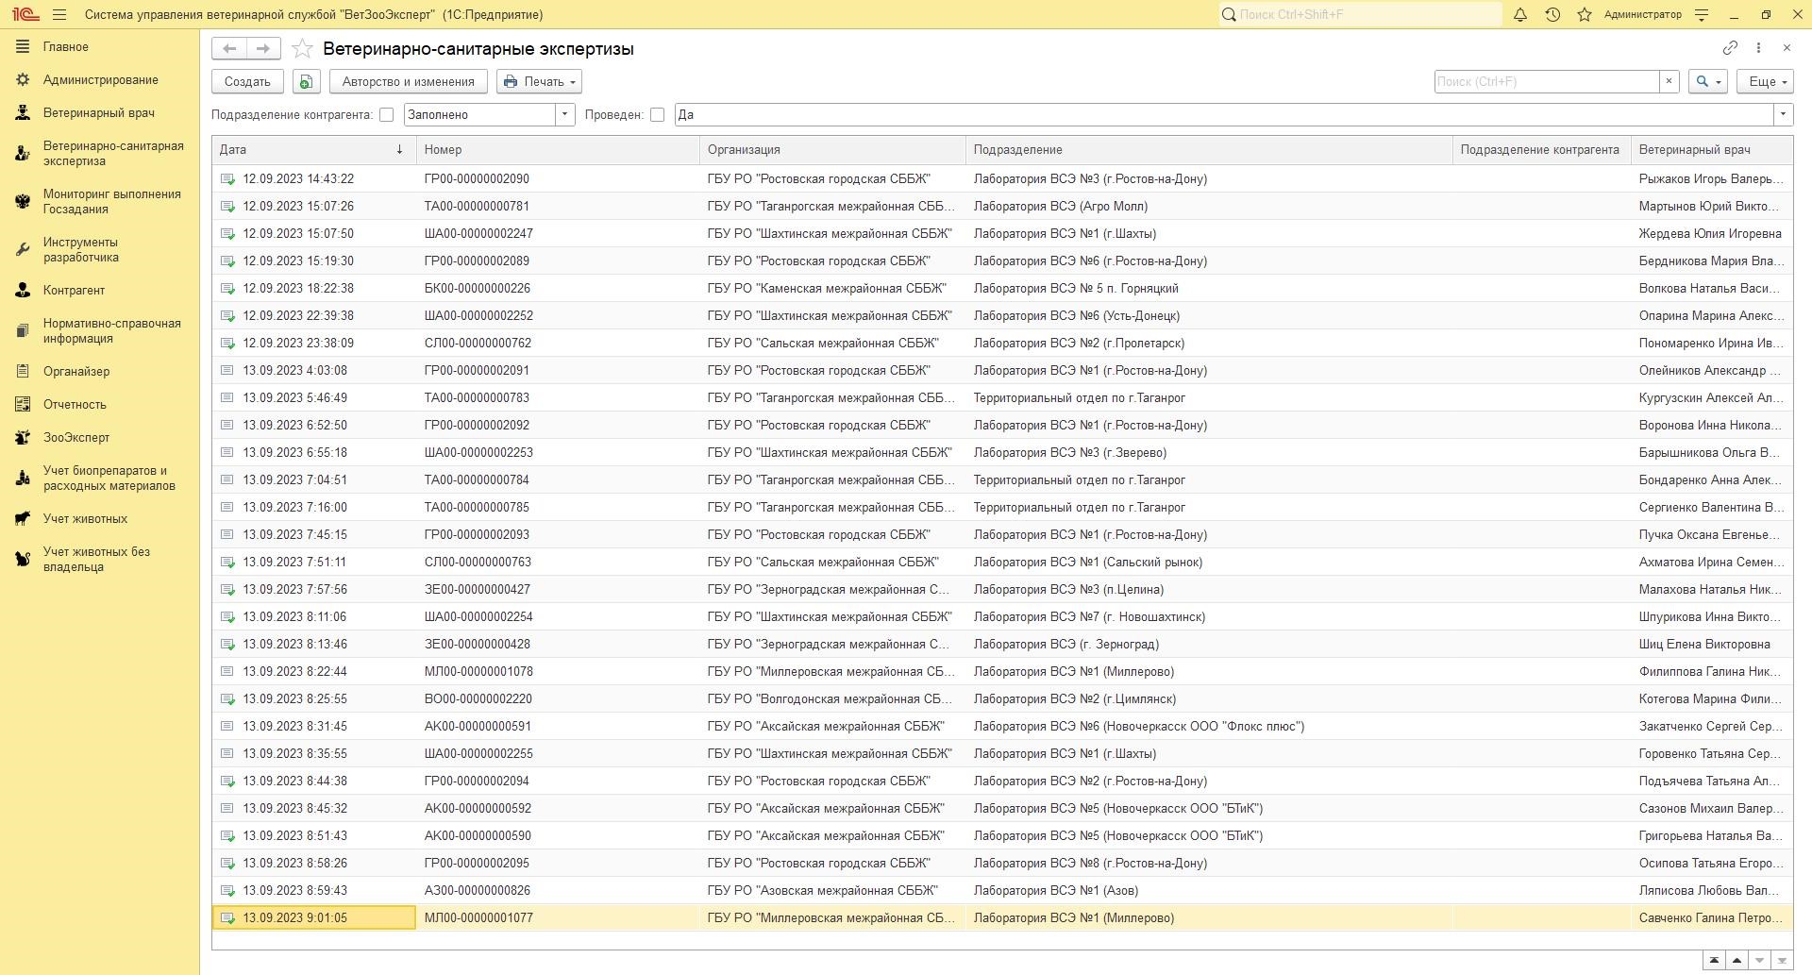Open Мониторинг выполнения Госзадания section

pos(111,201)
